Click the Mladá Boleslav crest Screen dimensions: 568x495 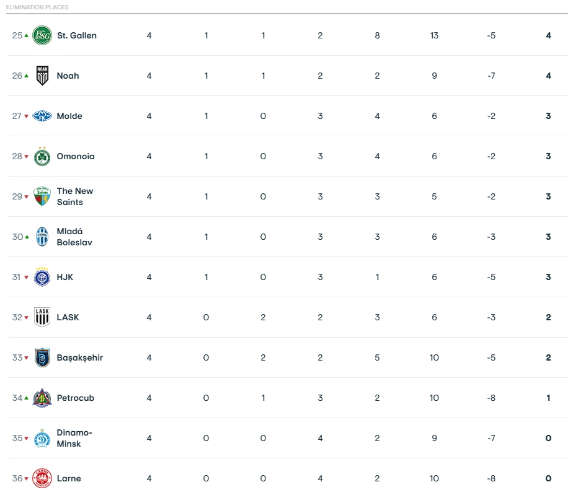click(x=42, y=237)
